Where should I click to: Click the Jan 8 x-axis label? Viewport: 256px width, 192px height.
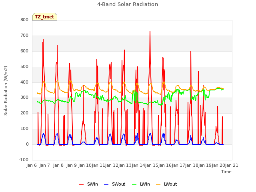click(x=58, y=165)
